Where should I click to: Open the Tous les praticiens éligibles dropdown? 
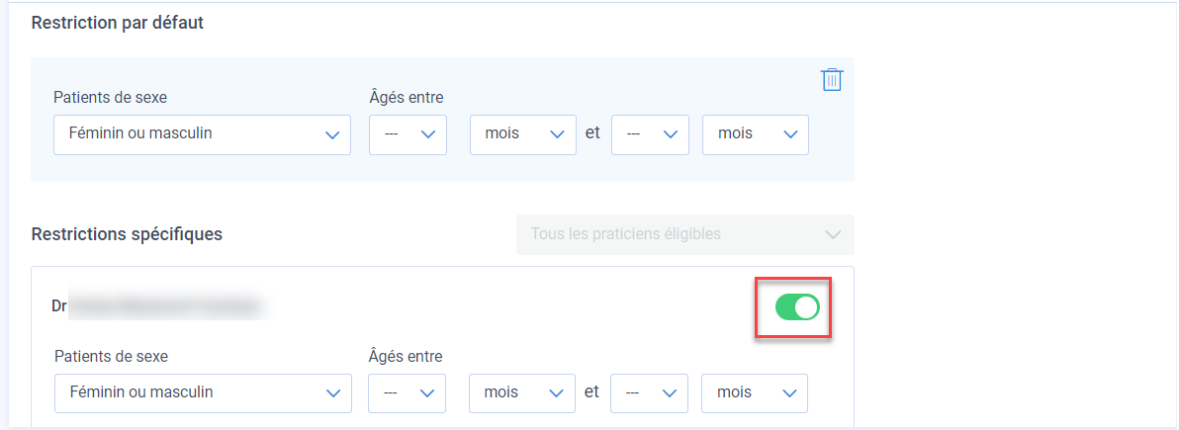(x=685, y=234)
